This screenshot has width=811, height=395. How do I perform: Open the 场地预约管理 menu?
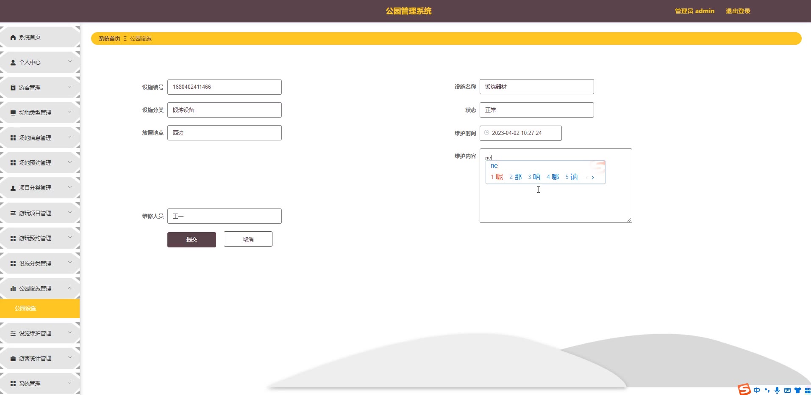click(40, 163)
